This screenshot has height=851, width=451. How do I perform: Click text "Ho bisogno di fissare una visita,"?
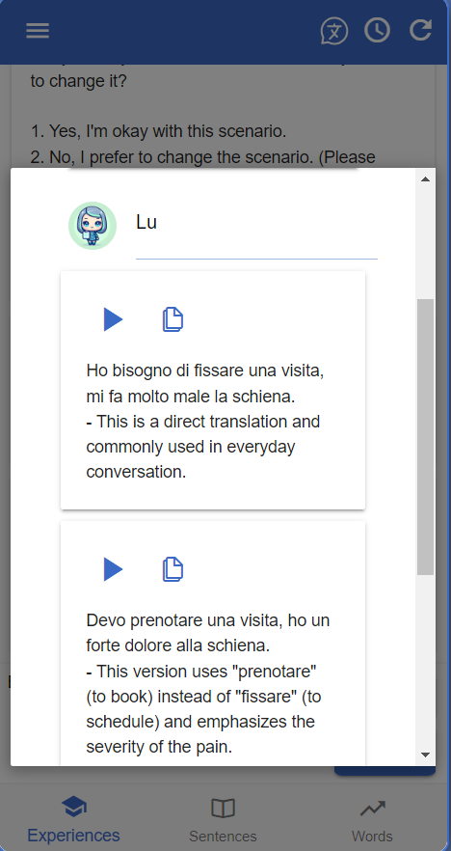point(205,371)
